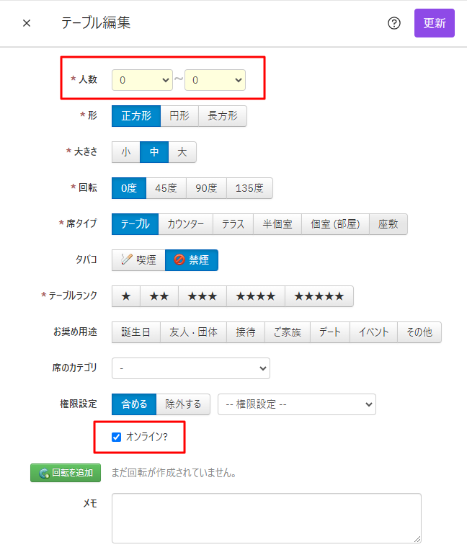
Task: Open the maximum 人数 dropdown
Action: click(x=215, y=80)
